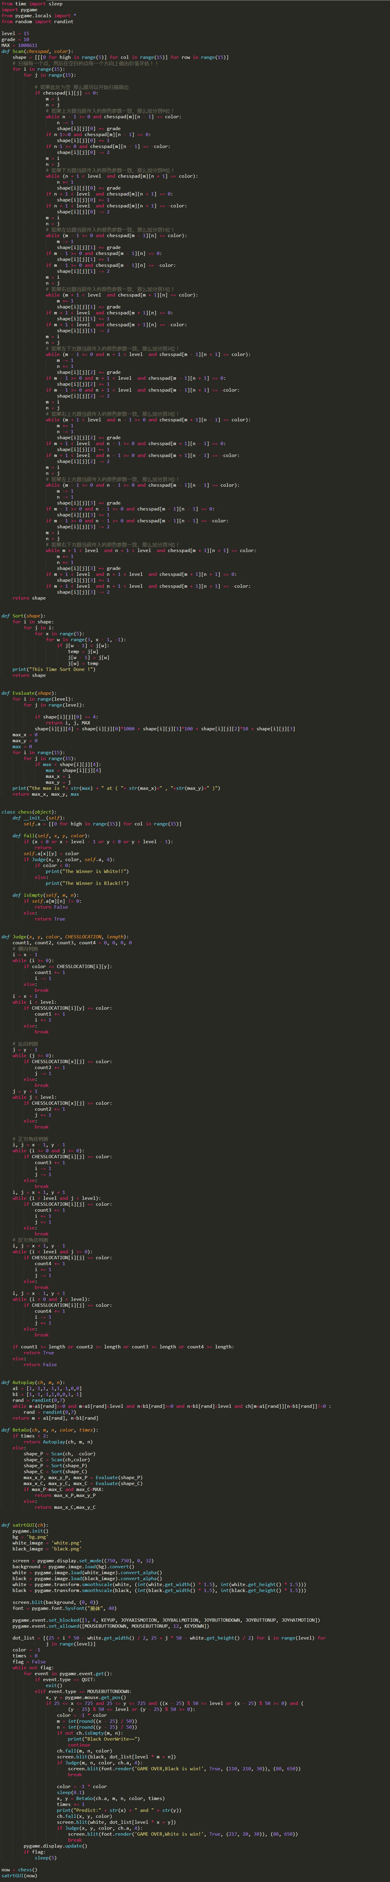Click the 'dot_list = [(25 + i * 50' line
The image size is (390, 1882).
tap(169, 1638)
